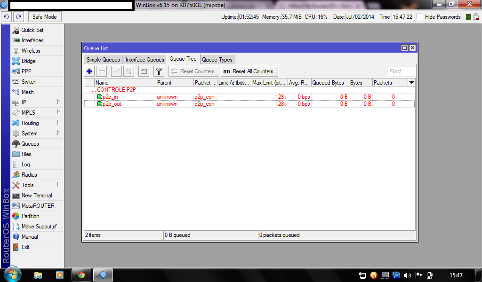Image resolution: width=482 pixels, height=282 pixels.
Task: Switch to Queue Tree tab
Action: tap(183, 59)
